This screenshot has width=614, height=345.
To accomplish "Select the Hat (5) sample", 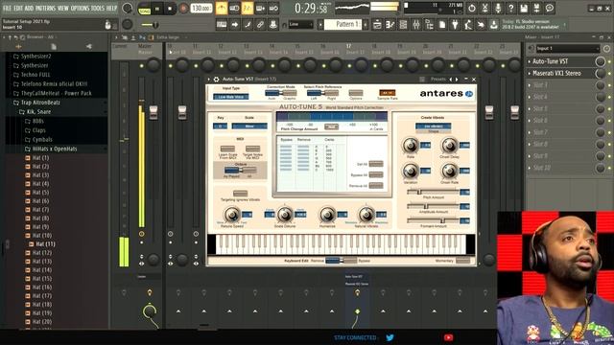I will [37, 193].
